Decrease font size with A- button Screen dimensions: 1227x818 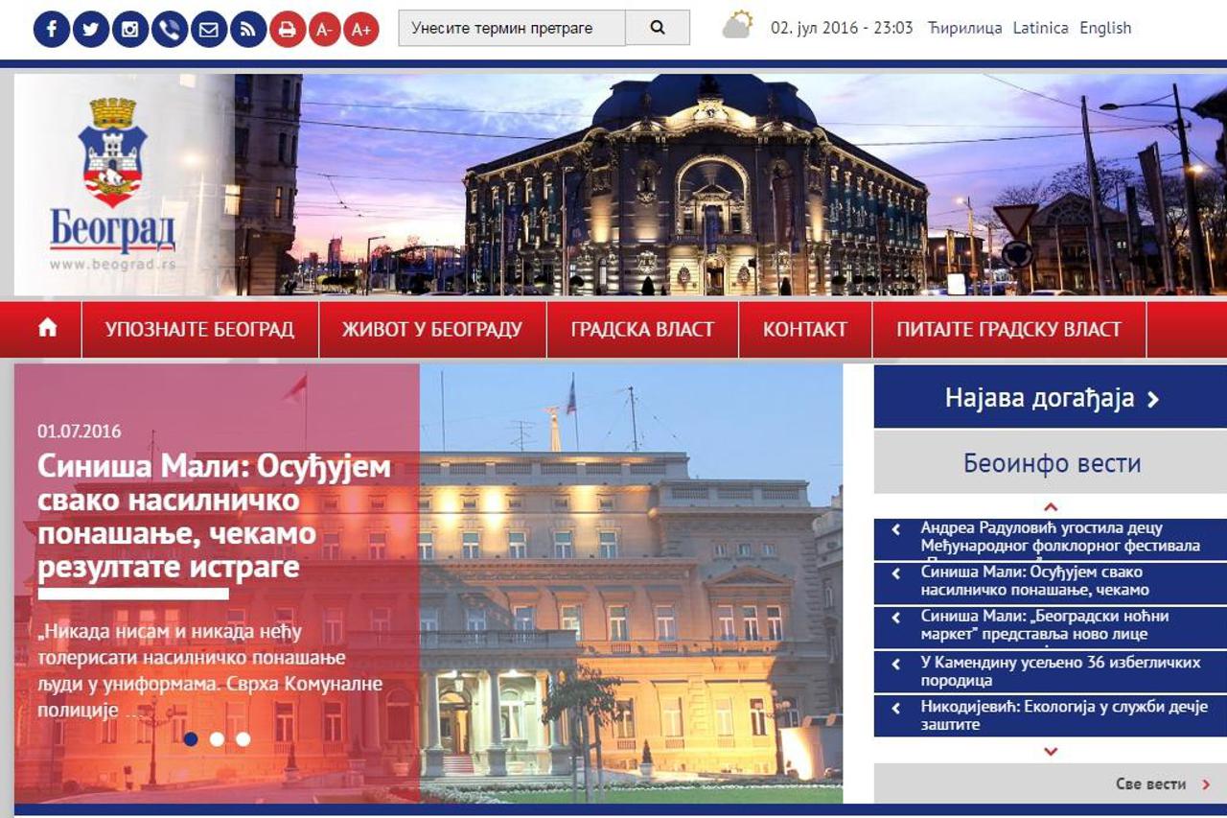point(324,29)
